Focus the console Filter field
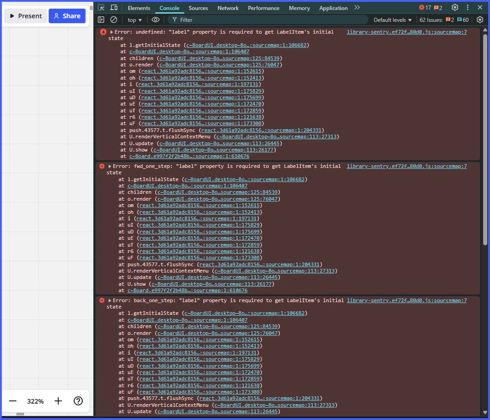 click(268, 20)
